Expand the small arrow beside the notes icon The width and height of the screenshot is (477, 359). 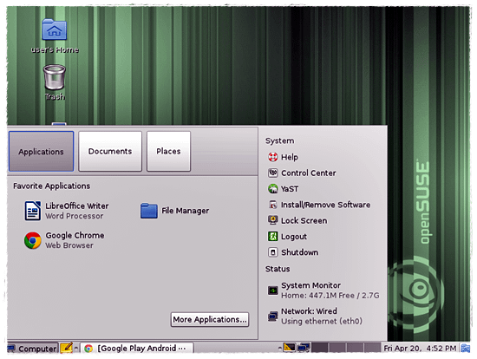coord(76,348)
